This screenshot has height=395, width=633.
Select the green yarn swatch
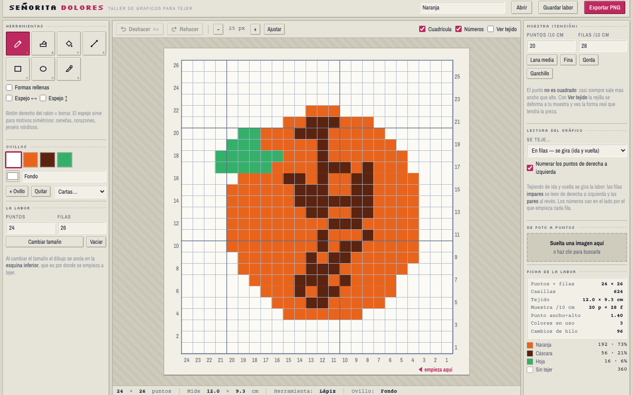point(65,160)
